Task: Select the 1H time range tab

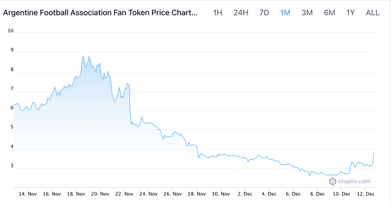Action: [x=217, y=13]
